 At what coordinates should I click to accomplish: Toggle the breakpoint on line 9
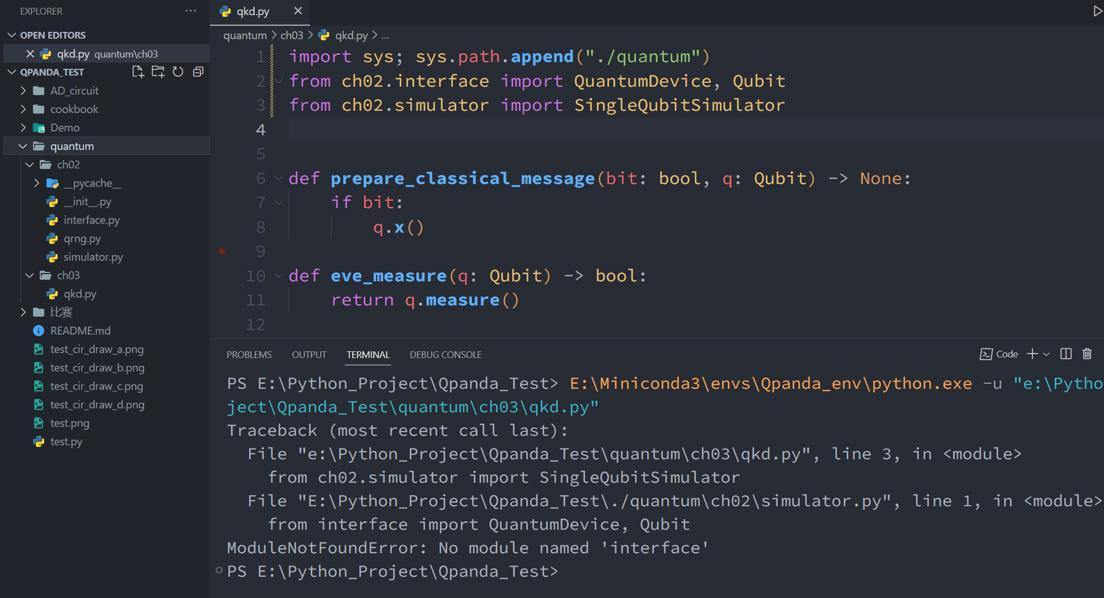(222, 251)
